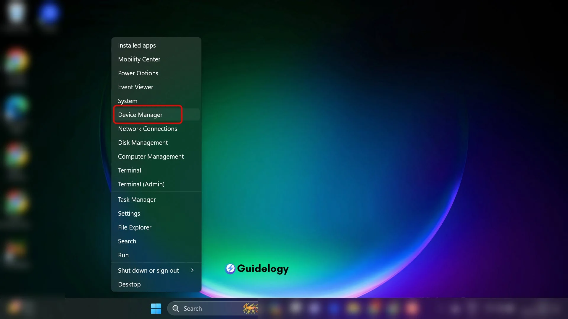Viewport: 568px width, 319px height.
Task: Open Computer Management option
Action: [x=151, y=156]
